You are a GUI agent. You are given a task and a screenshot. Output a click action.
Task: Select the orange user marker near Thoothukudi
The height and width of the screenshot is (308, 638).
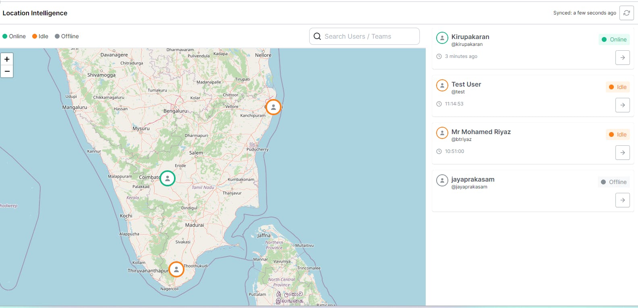coord(176,269)
